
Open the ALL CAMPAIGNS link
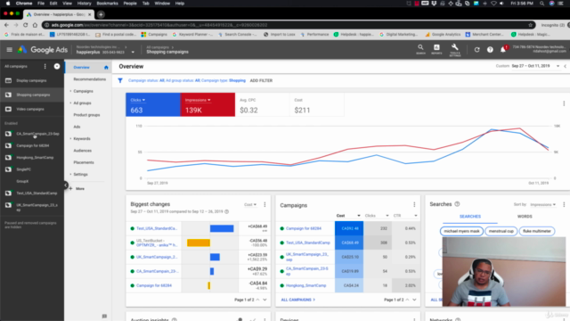pos(297,300)
